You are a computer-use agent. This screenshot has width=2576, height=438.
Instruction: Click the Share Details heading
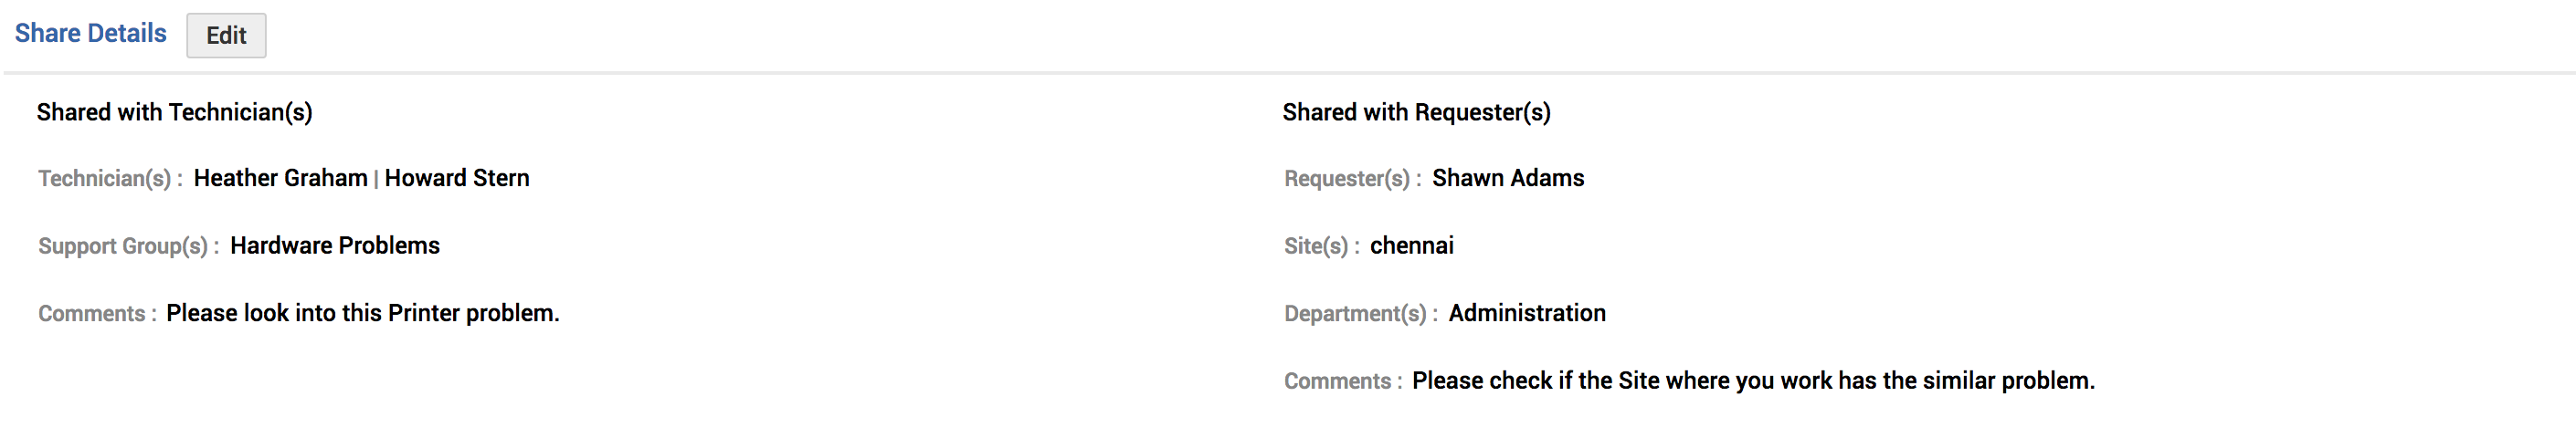coord(90,34)
